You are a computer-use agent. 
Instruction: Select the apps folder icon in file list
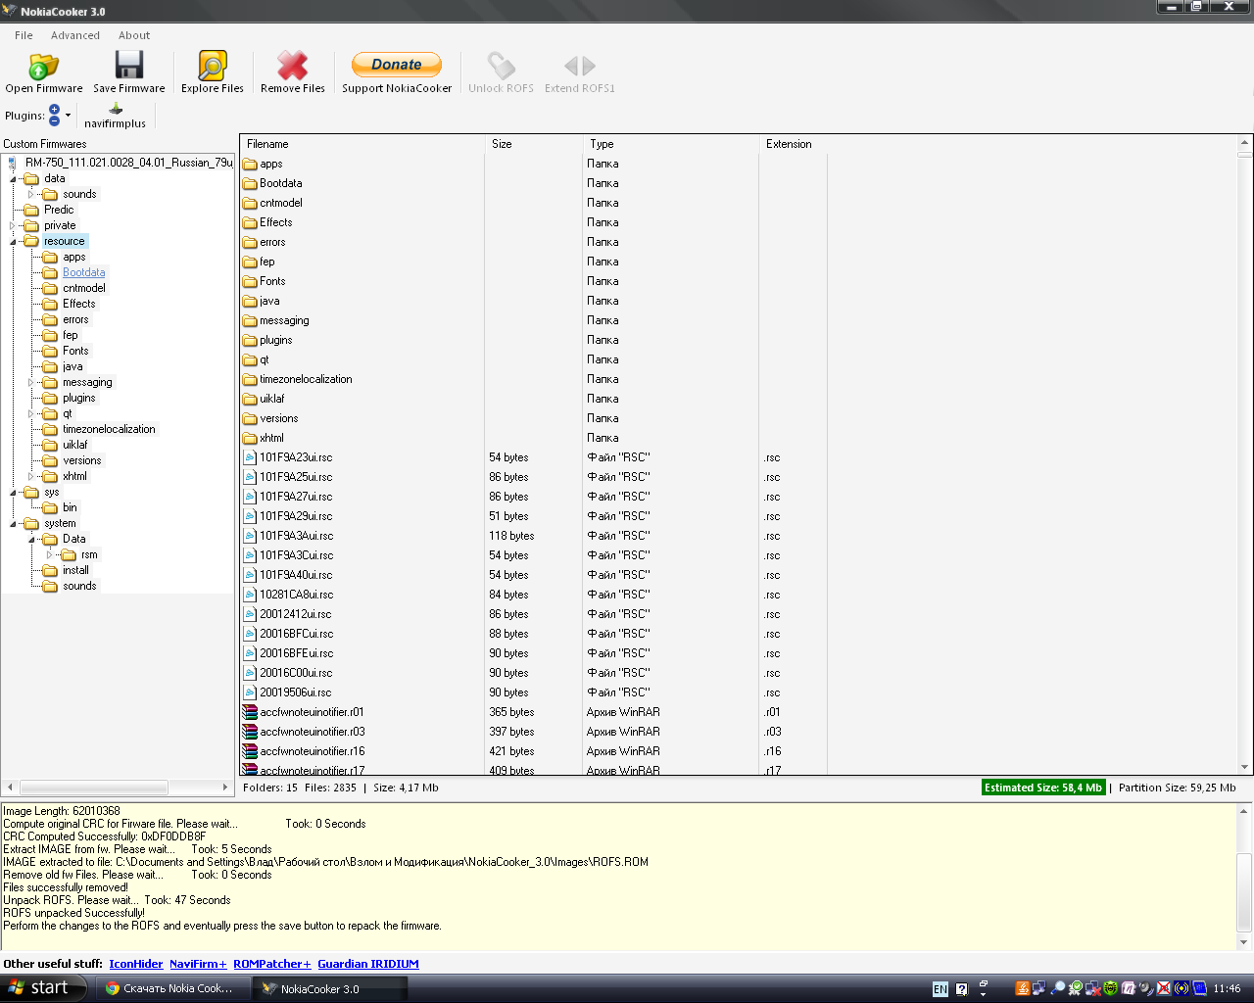coord(250,164)
